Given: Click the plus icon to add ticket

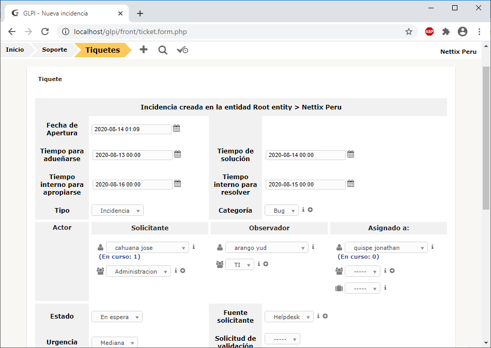Looking at the screenshot, I should [x=144, y=50].
